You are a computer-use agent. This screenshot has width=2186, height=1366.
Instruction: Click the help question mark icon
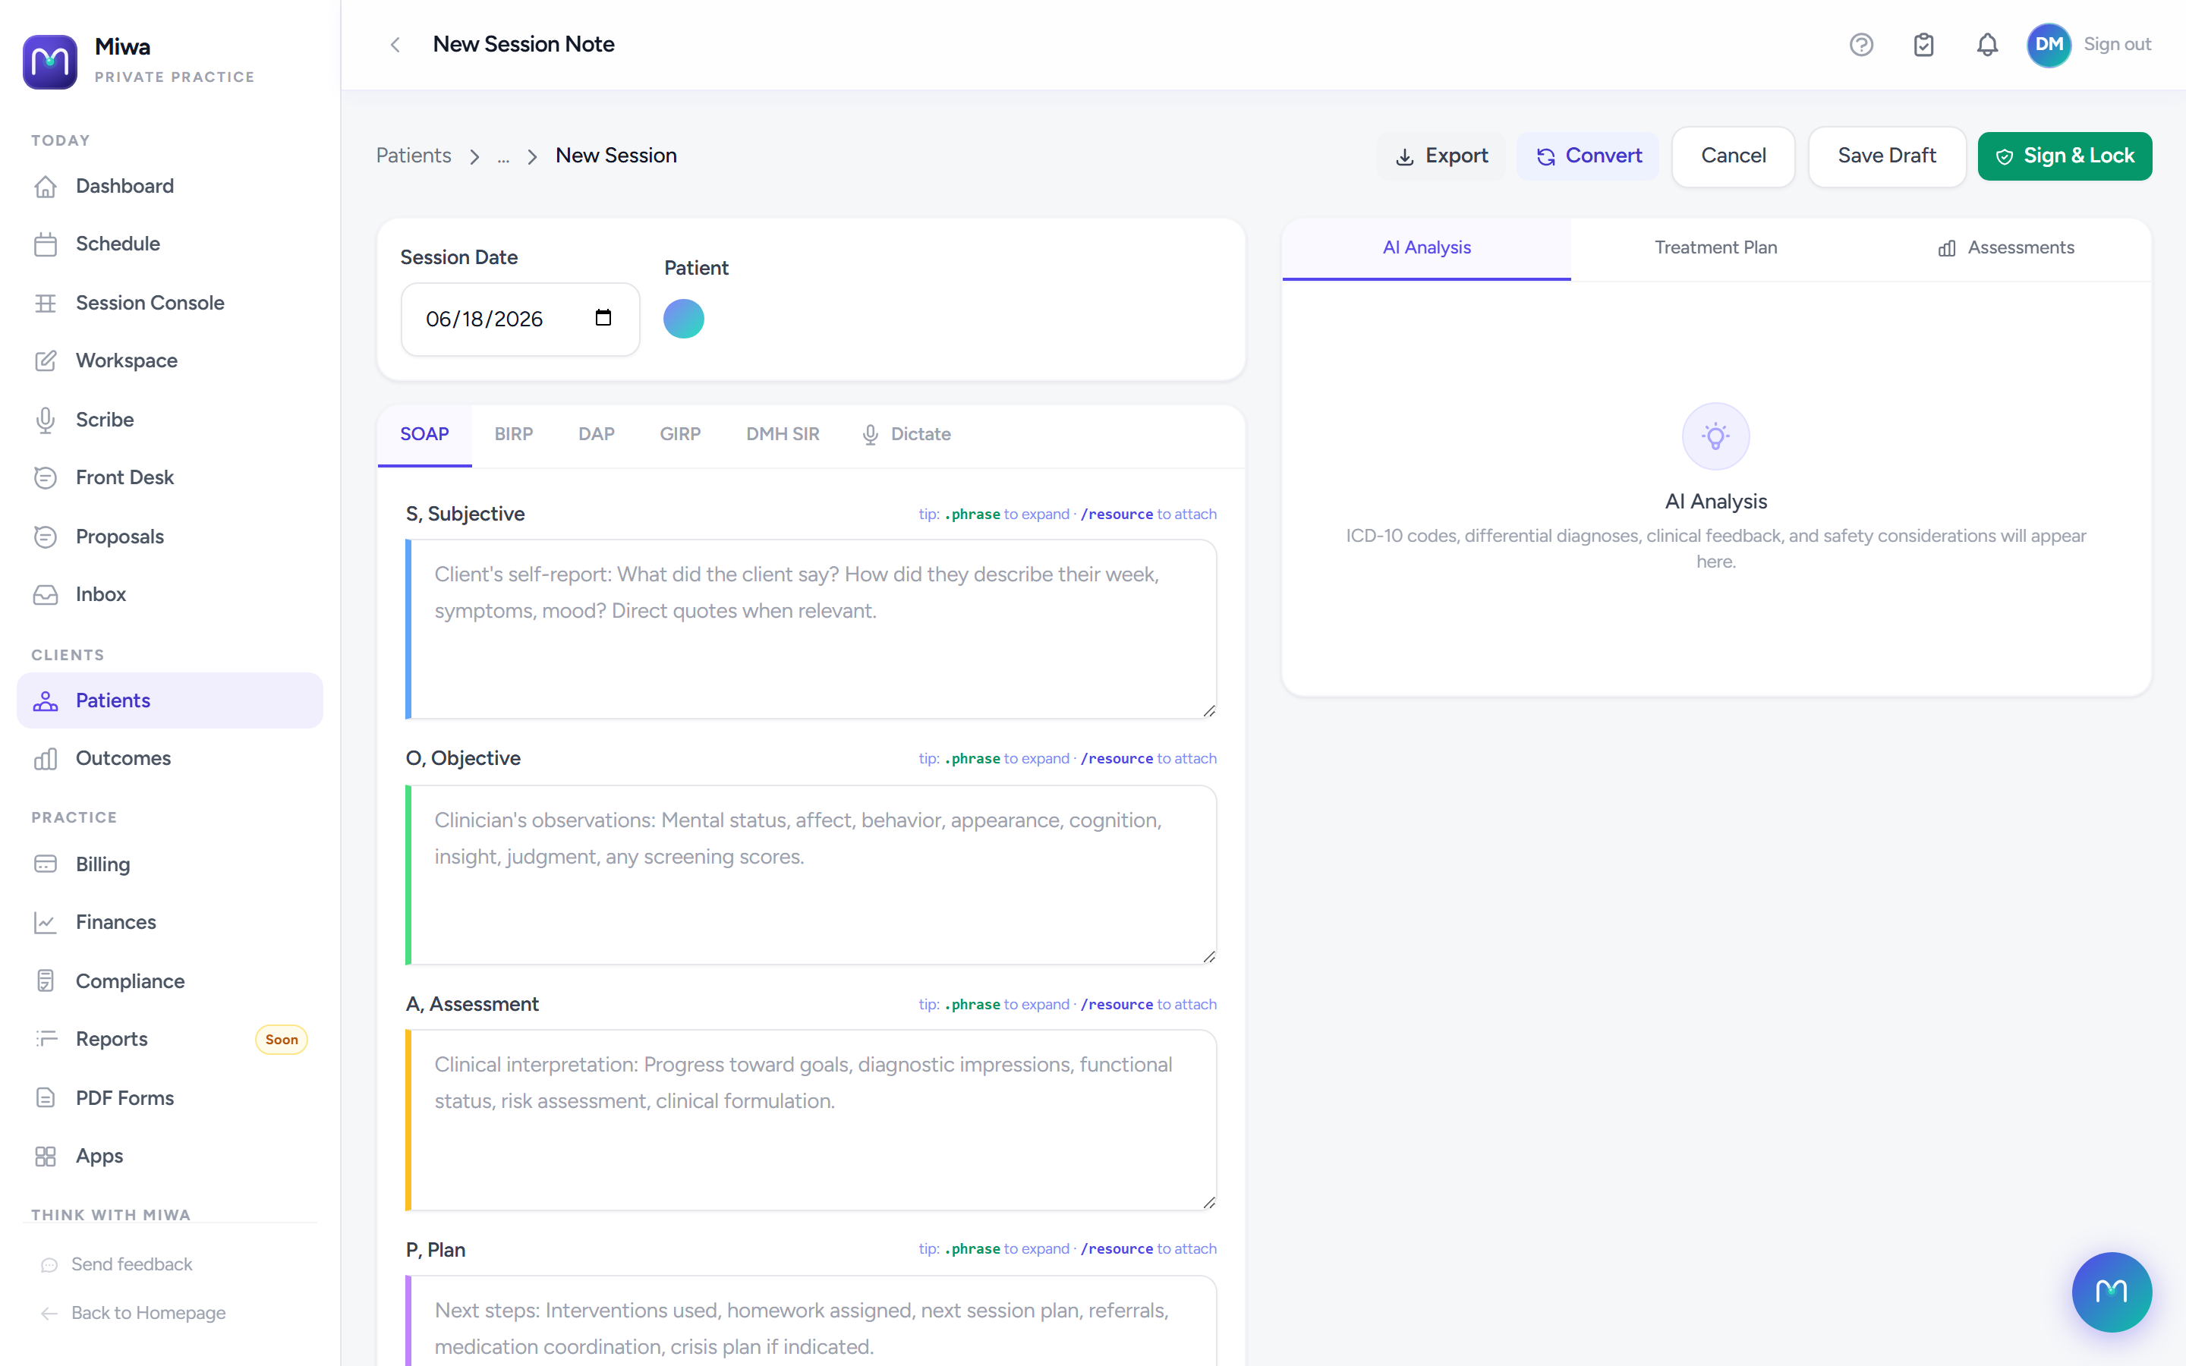(1861, 44)
